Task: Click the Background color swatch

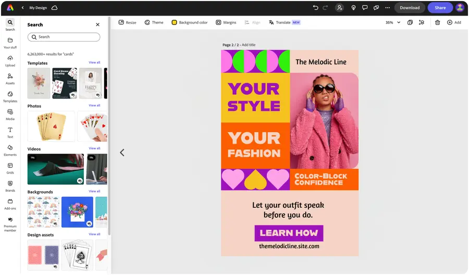Action: [174, 22]
